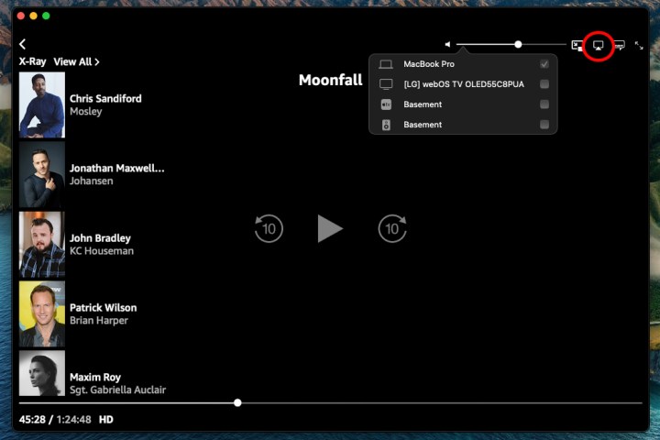Screen dimensions: 660x440
Task: Click the TV monitor icon for LG
Action: point(386,84)
